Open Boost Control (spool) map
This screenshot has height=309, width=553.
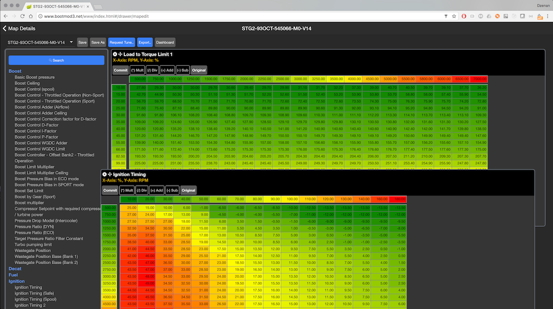(34, 89)
